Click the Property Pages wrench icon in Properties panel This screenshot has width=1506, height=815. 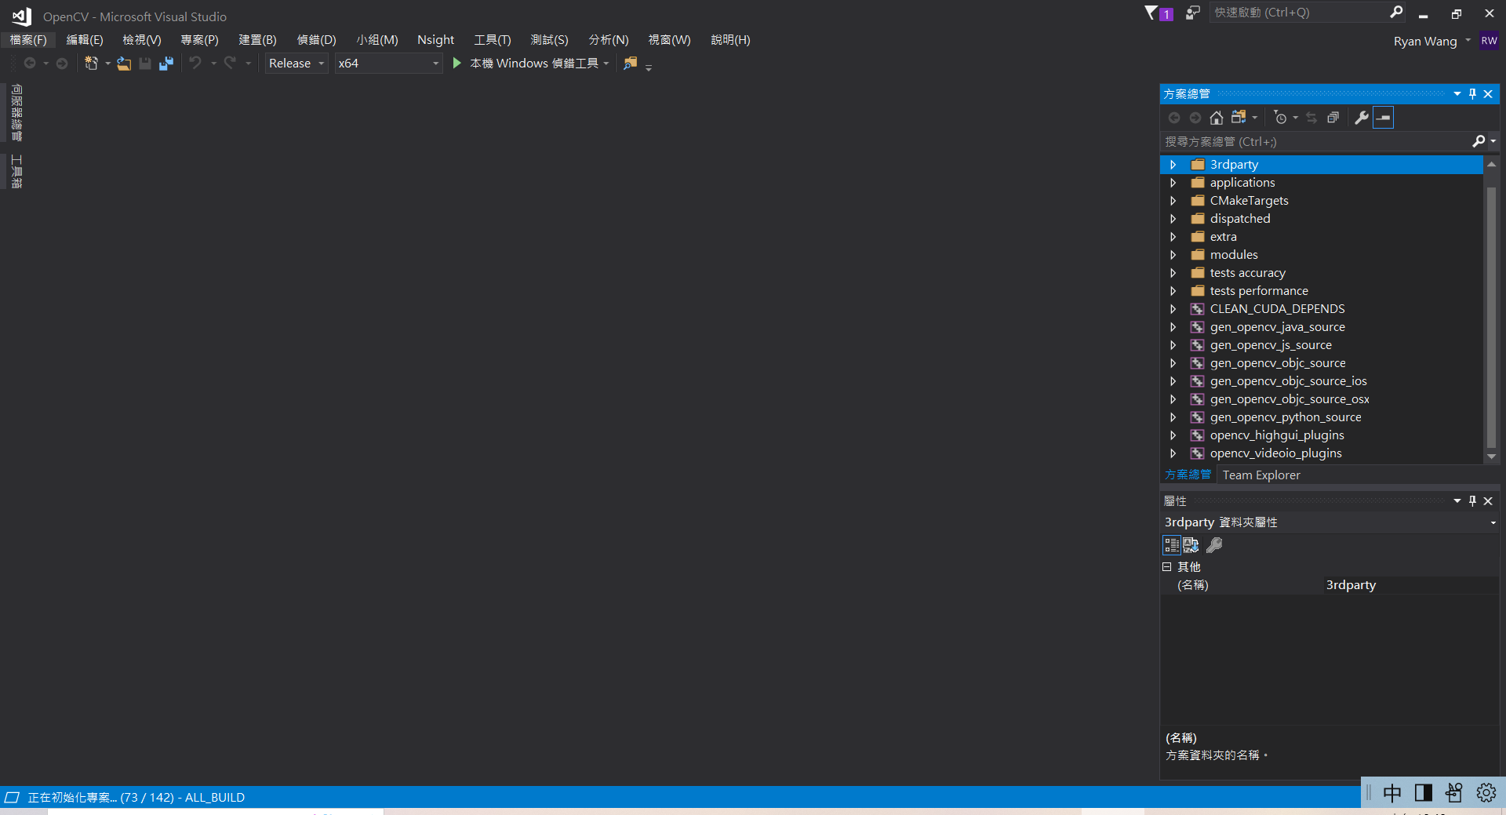pyautogui.click(x=1214, y=545)
